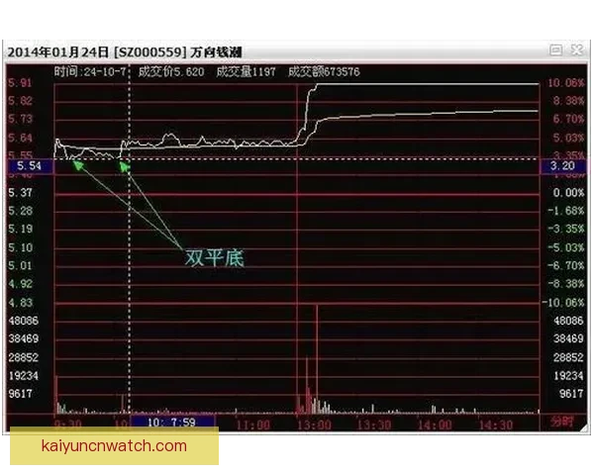594x475 pixels.
Task: Click the -8.38% percent axis label
Action: click(565, 284)
